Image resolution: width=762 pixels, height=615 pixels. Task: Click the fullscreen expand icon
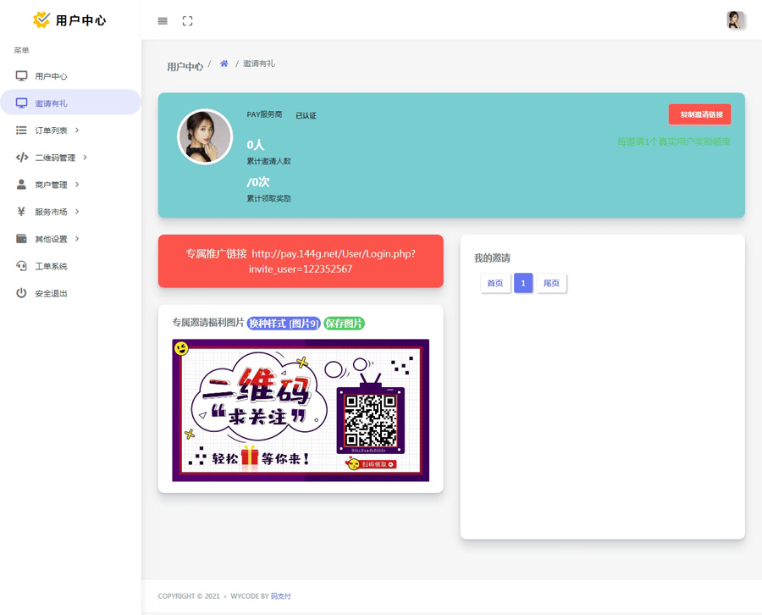(187, 21)
